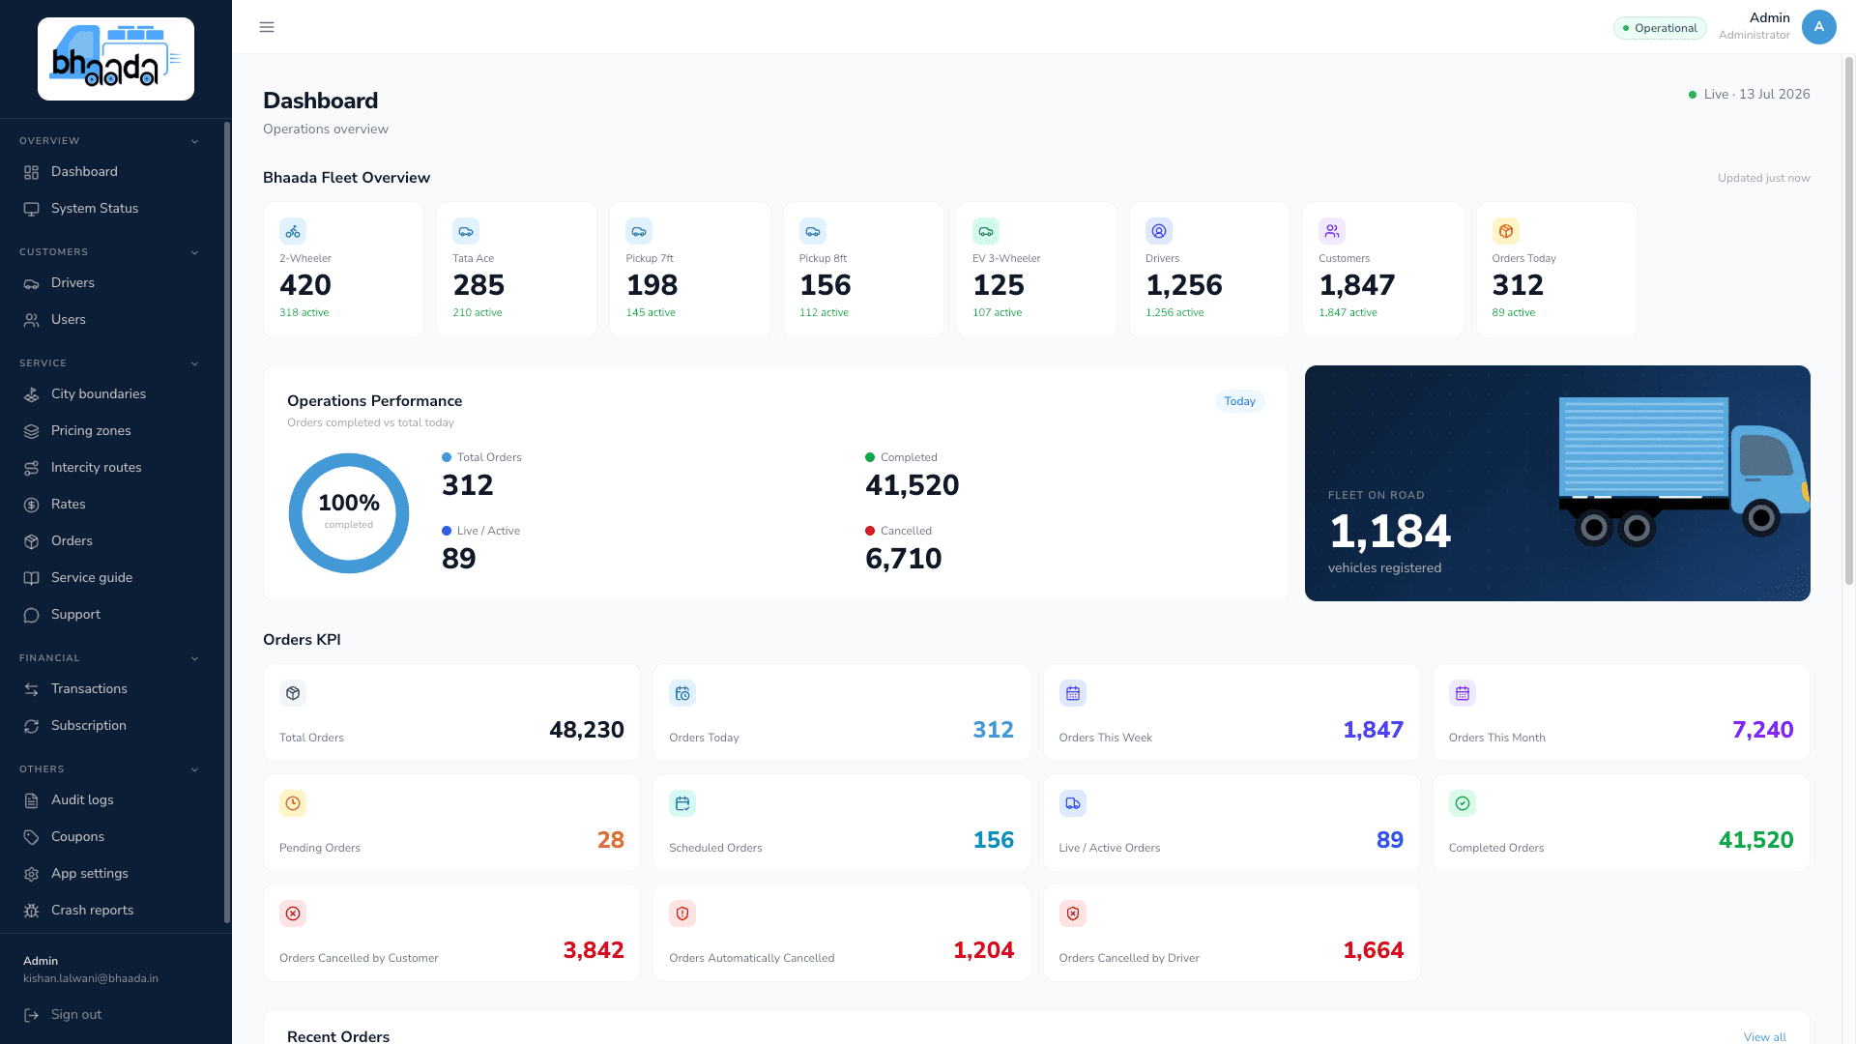Screen dimensions: 1856x1044
Task: Open Orders in the sidebar
Action: 111,541
